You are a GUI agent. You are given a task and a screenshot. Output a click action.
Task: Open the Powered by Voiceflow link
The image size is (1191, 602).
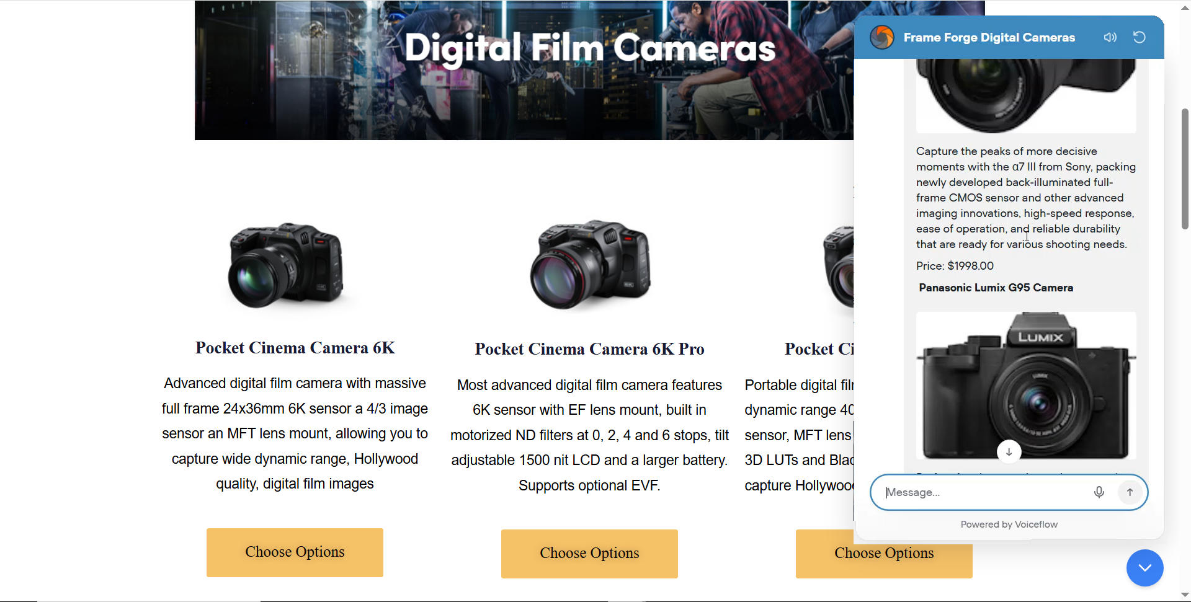(1009, 525)
